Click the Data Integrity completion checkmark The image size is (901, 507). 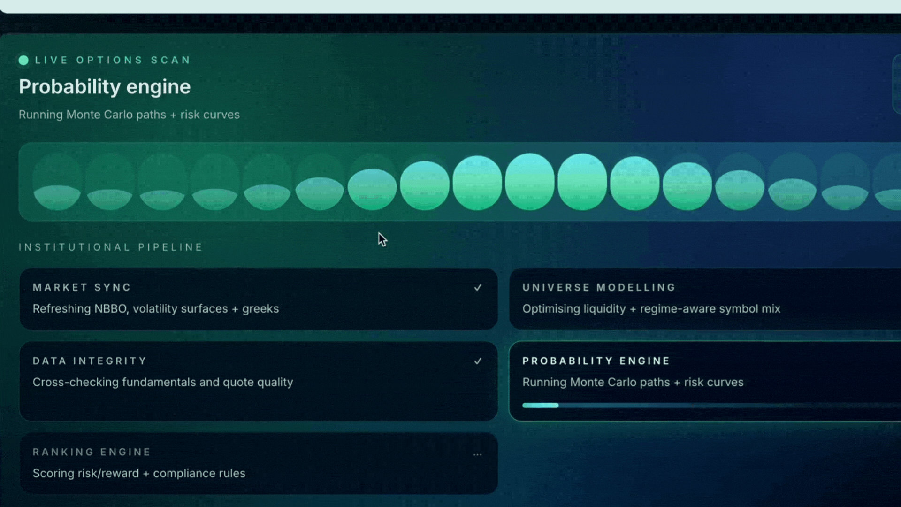478,361
